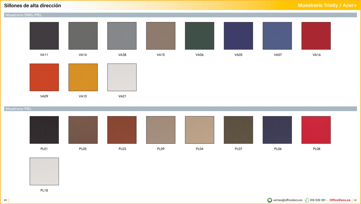
Task: Click the 916 939 391 phone number
Action: point(318,200)
